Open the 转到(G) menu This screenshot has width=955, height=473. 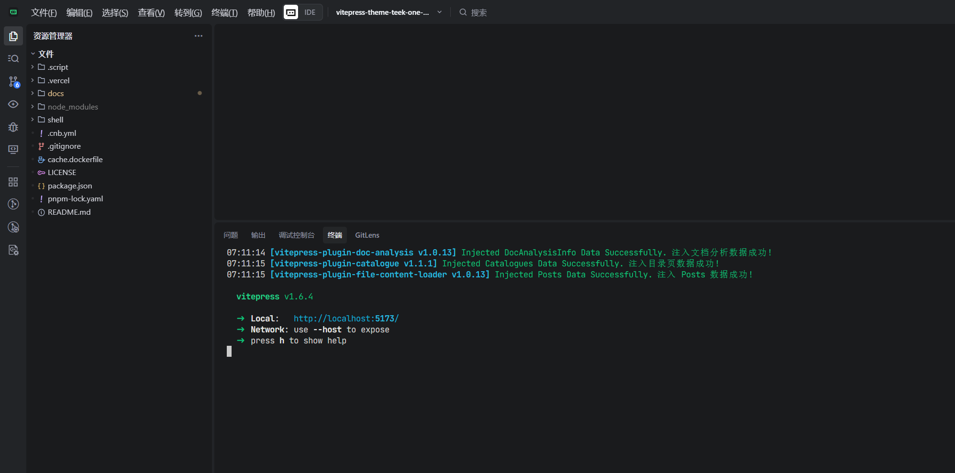[x=188, y=12]
